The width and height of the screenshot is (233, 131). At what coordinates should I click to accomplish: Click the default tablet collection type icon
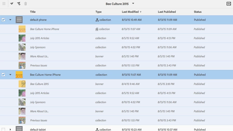pyautogui.click(x=97, y=130)
